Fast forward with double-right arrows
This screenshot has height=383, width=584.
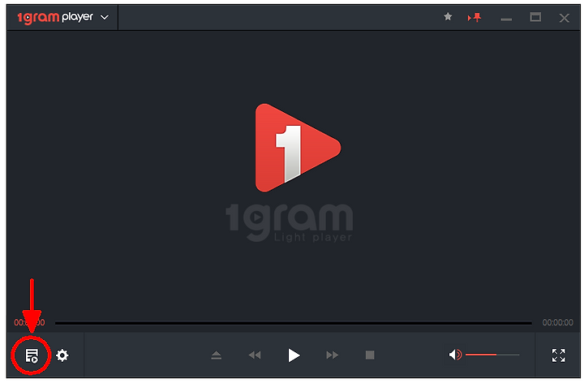coord(333,355)
